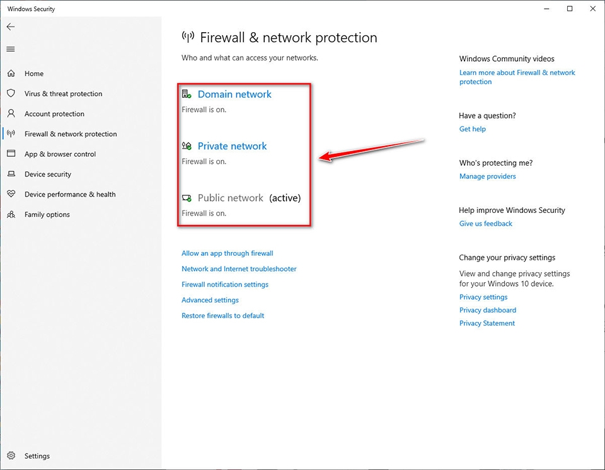Click the back arrow at top left

point(10,26)
